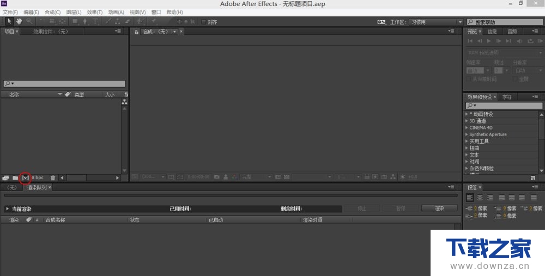The image size is (545, 276).
Task: Click the 搜索帮助 search field
Action: coord(504,22)
